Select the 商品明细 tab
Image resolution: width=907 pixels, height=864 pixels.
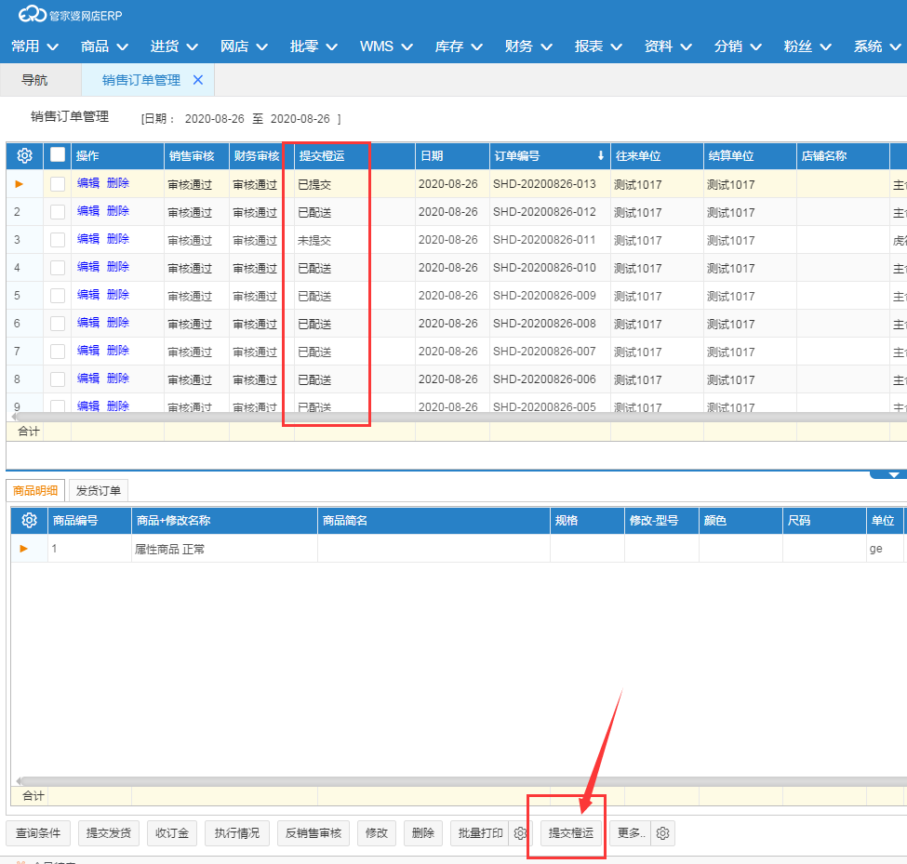coord(35,490)
